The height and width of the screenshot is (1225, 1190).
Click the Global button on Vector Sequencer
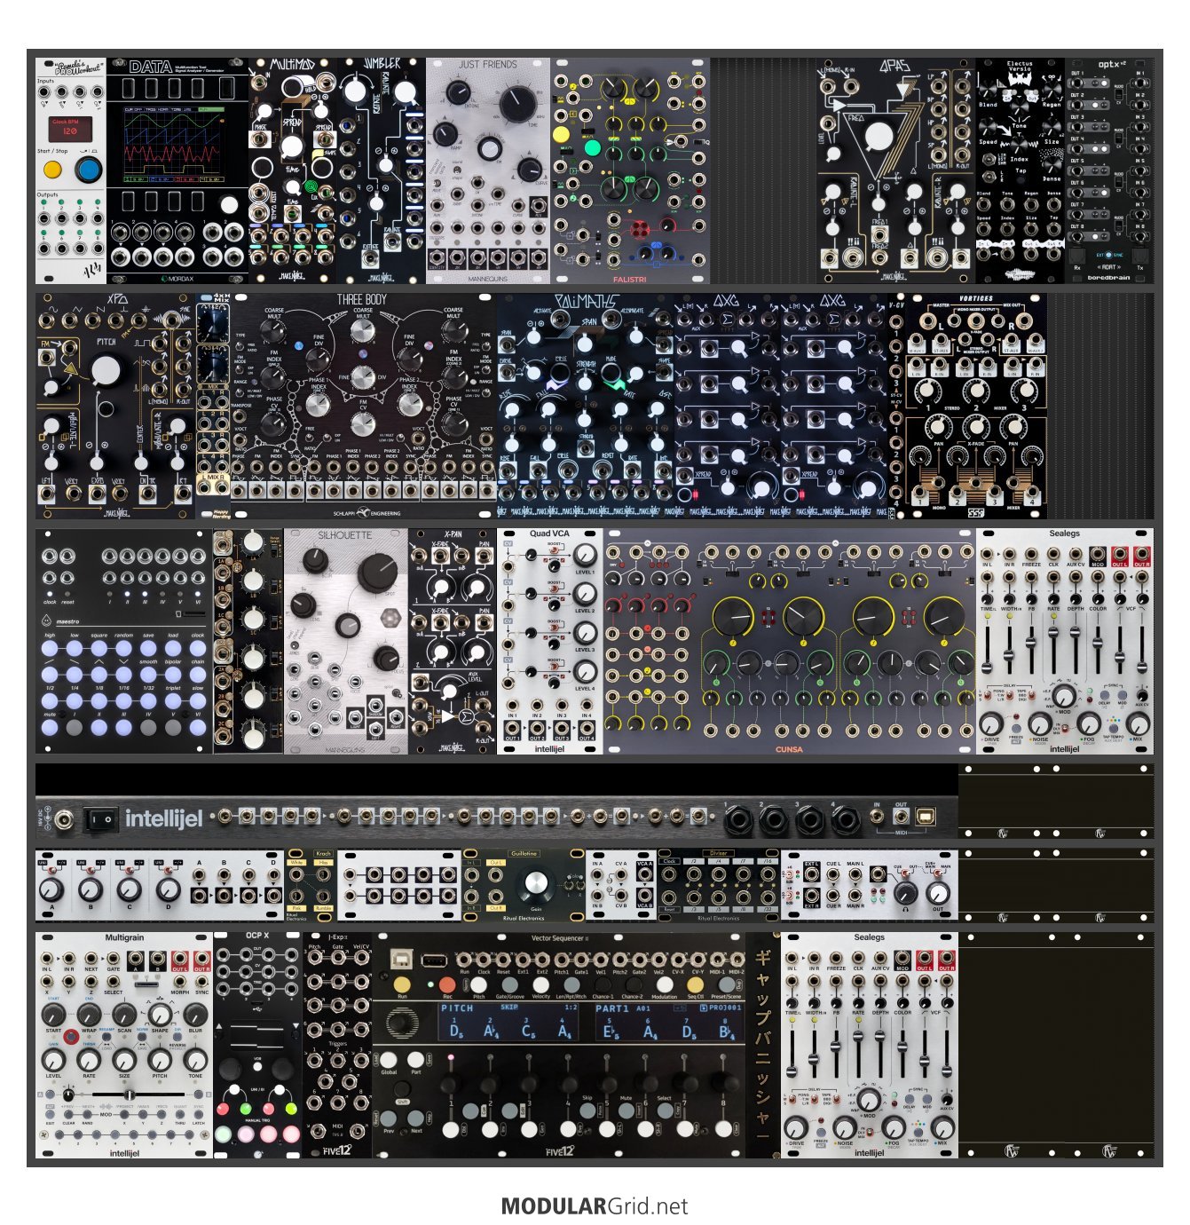point(390,1060)
